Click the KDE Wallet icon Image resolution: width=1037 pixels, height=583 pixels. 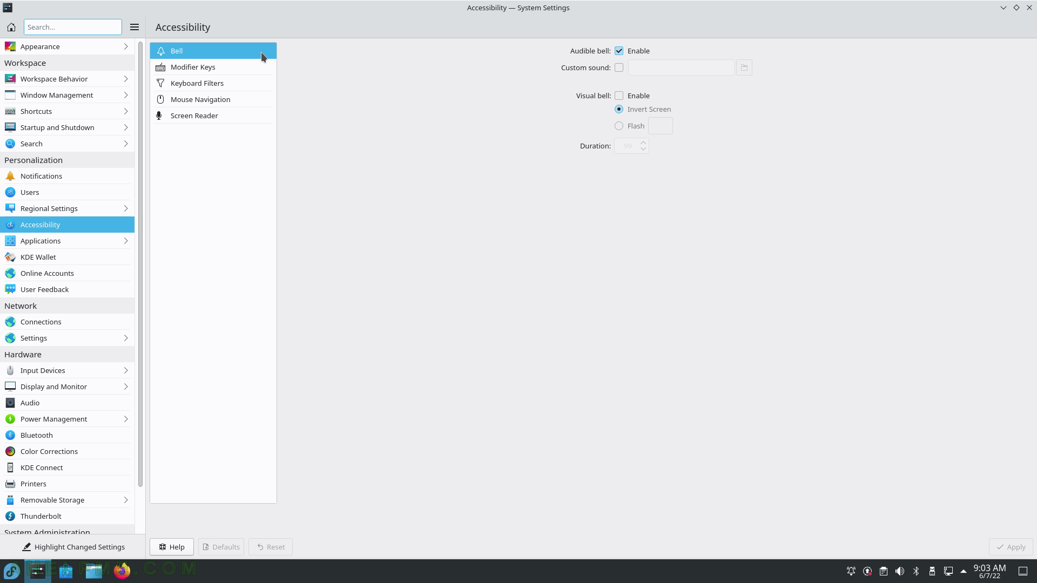(x=10, y=257)
